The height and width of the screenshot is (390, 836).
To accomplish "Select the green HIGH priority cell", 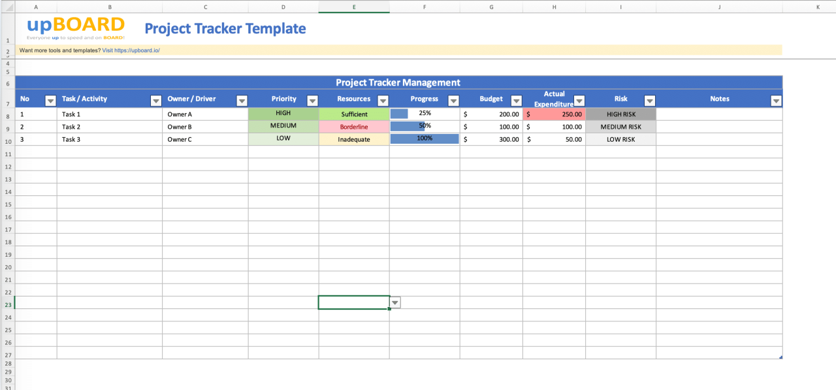I will [283, 114].
